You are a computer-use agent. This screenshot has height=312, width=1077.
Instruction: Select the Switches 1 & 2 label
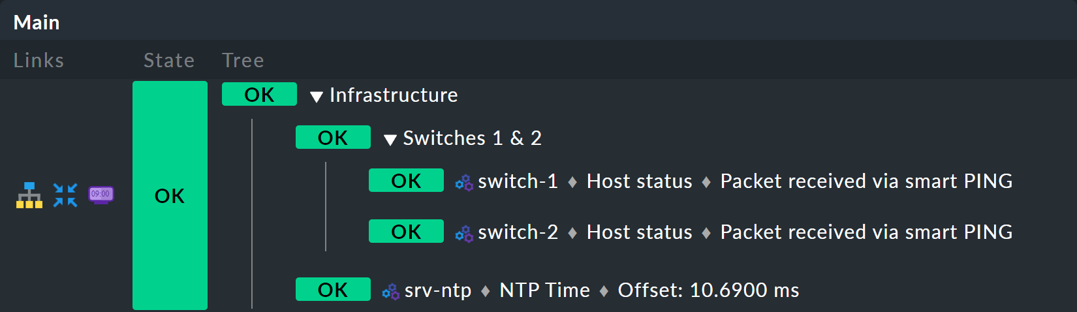tap(472, 138)
